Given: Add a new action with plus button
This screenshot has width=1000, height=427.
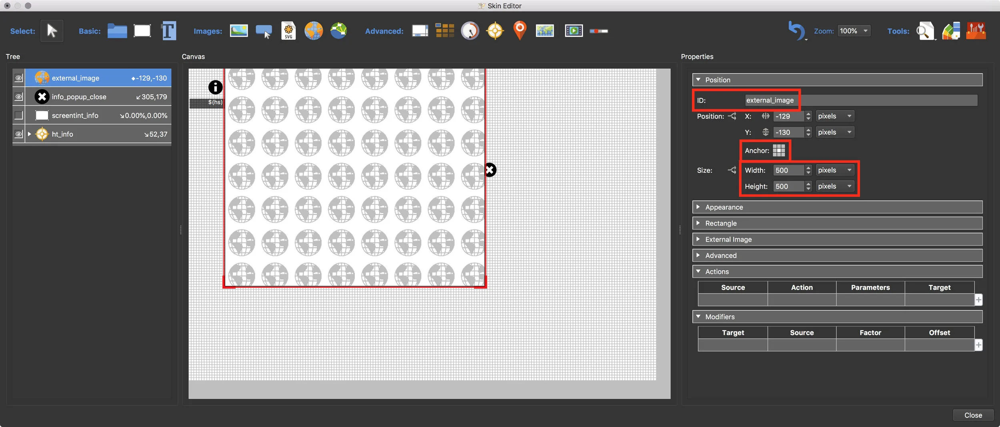Looking at the screenshot, I should 978,300.
